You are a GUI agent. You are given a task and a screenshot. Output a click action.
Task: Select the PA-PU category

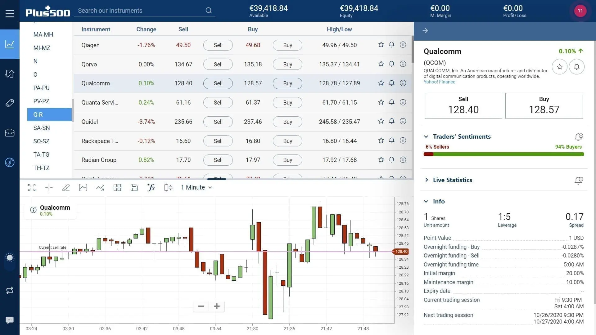(x=41, y=88)
